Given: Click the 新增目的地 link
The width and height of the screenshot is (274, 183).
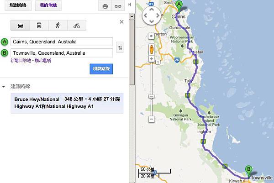Looking at the screenshot, I should point(21,61).
